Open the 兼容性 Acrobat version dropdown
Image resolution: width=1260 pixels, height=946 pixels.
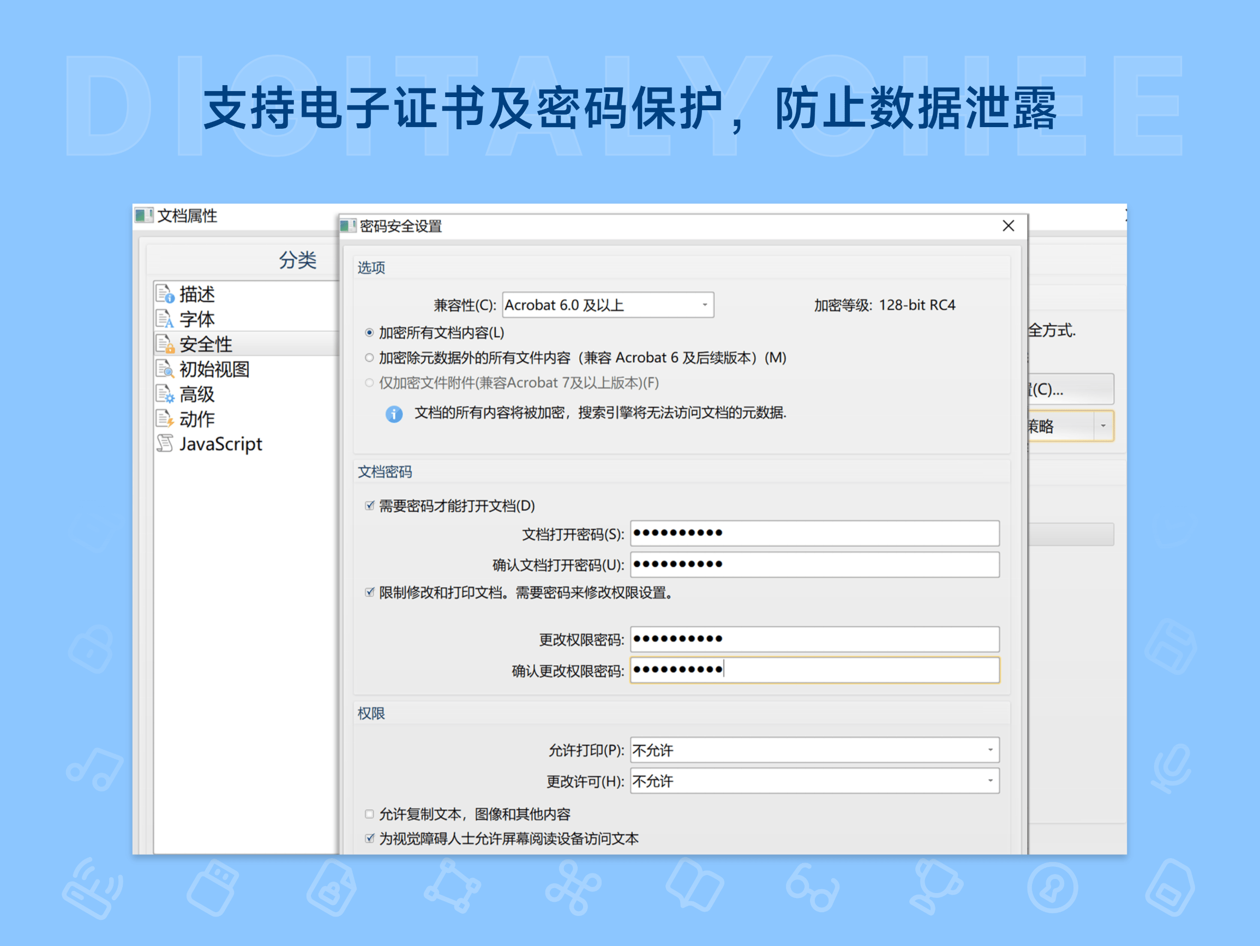705,304
